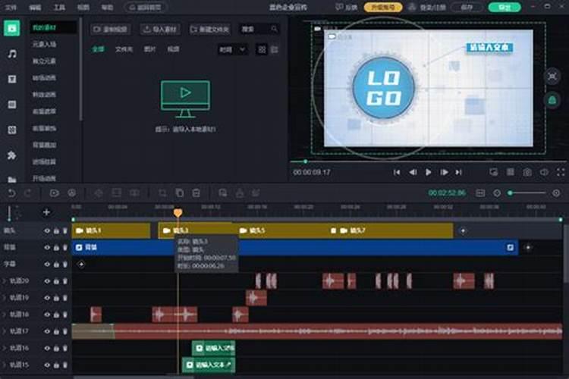Image resolution: width=569 pixels, height=379 pixels.
Task: Play the preview video
Action: click(x=428, y=172)
